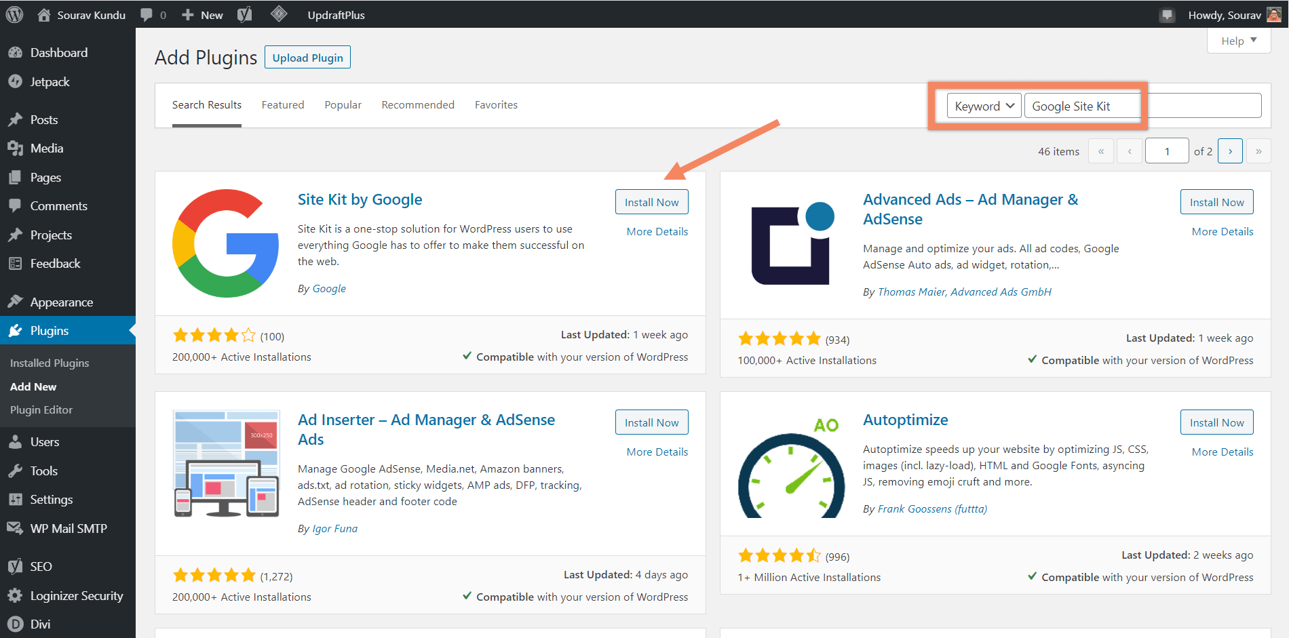Click the current page number field
This screenshot has height=638, width=1289.
1166,151
